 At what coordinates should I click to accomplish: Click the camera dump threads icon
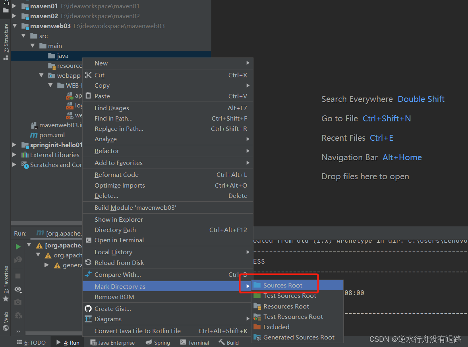[18, 302]
